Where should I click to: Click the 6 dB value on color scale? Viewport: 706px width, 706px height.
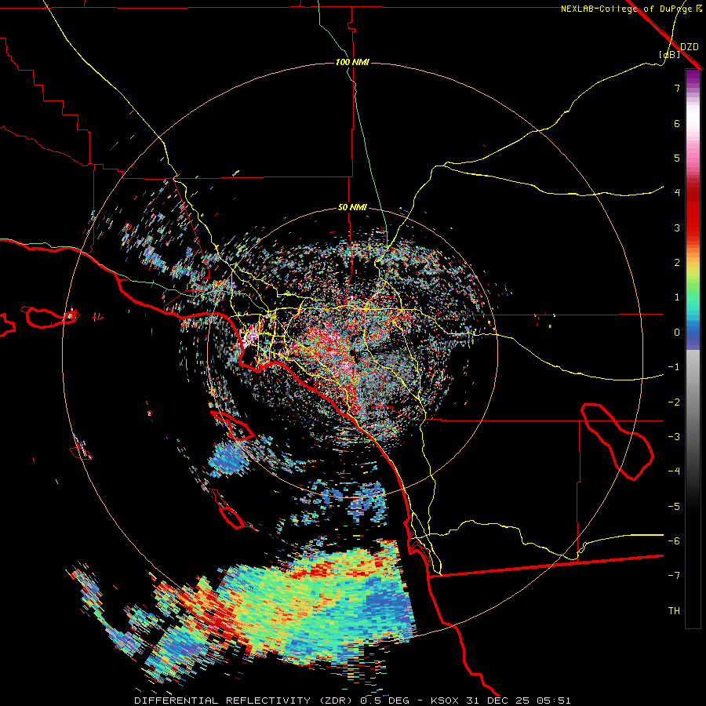click(x=677, y=123)
